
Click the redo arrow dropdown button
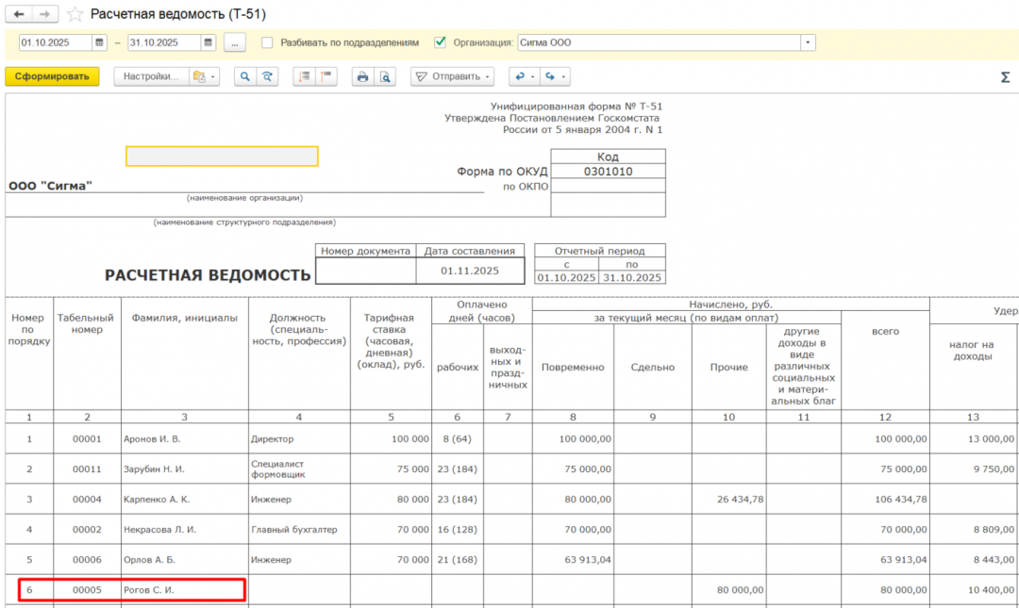[x=555, y=76]
